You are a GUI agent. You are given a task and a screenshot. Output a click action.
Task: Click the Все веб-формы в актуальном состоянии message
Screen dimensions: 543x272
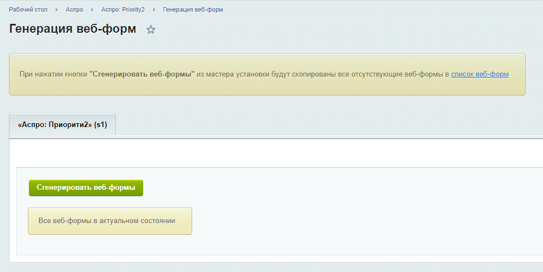[110, 221]
